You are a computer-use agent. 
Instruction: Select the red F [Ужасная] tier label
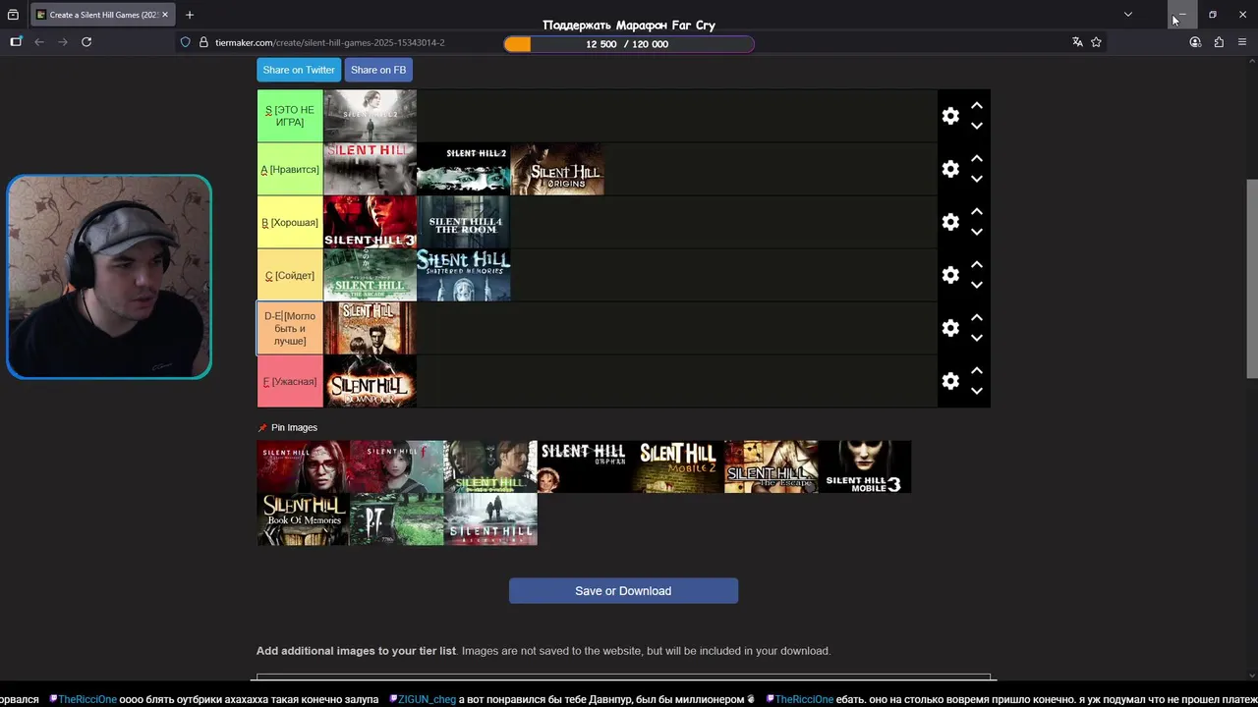click(290, 381)
